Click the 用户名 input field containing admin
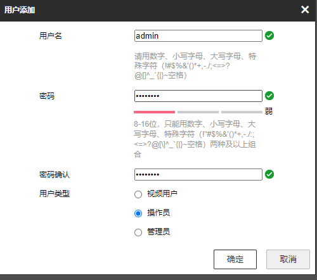The height and width of the screenshot is (280, 317). [198, 35]
